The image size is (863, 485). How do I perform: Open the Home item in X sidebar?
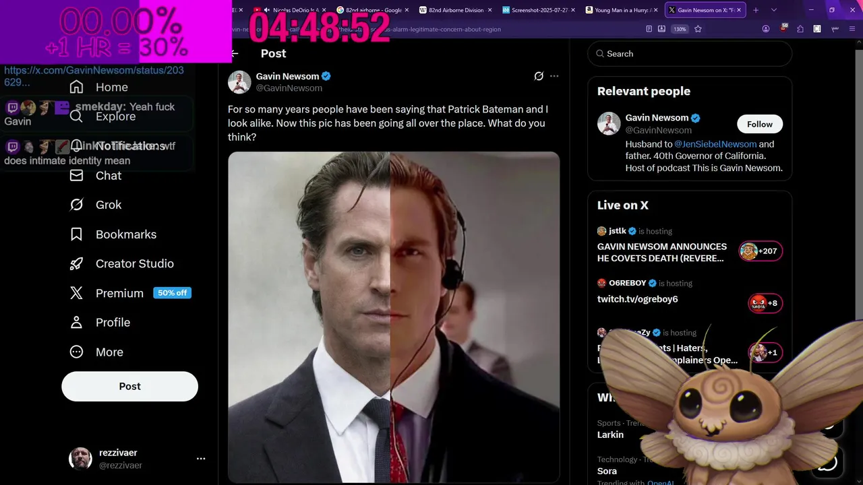tap(99, 87)
